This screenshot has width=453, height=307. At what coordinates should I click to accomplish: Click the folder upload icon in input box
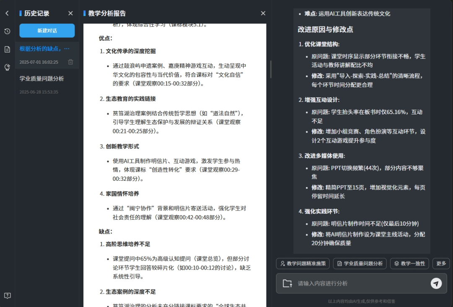pyautogui.click(x=287, y=284)
